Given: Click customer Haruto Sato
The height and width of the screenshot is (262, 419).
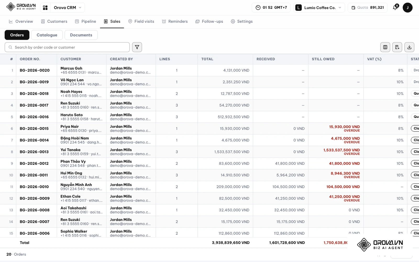Looking at the screenshot, I should (x=71, y=115).
